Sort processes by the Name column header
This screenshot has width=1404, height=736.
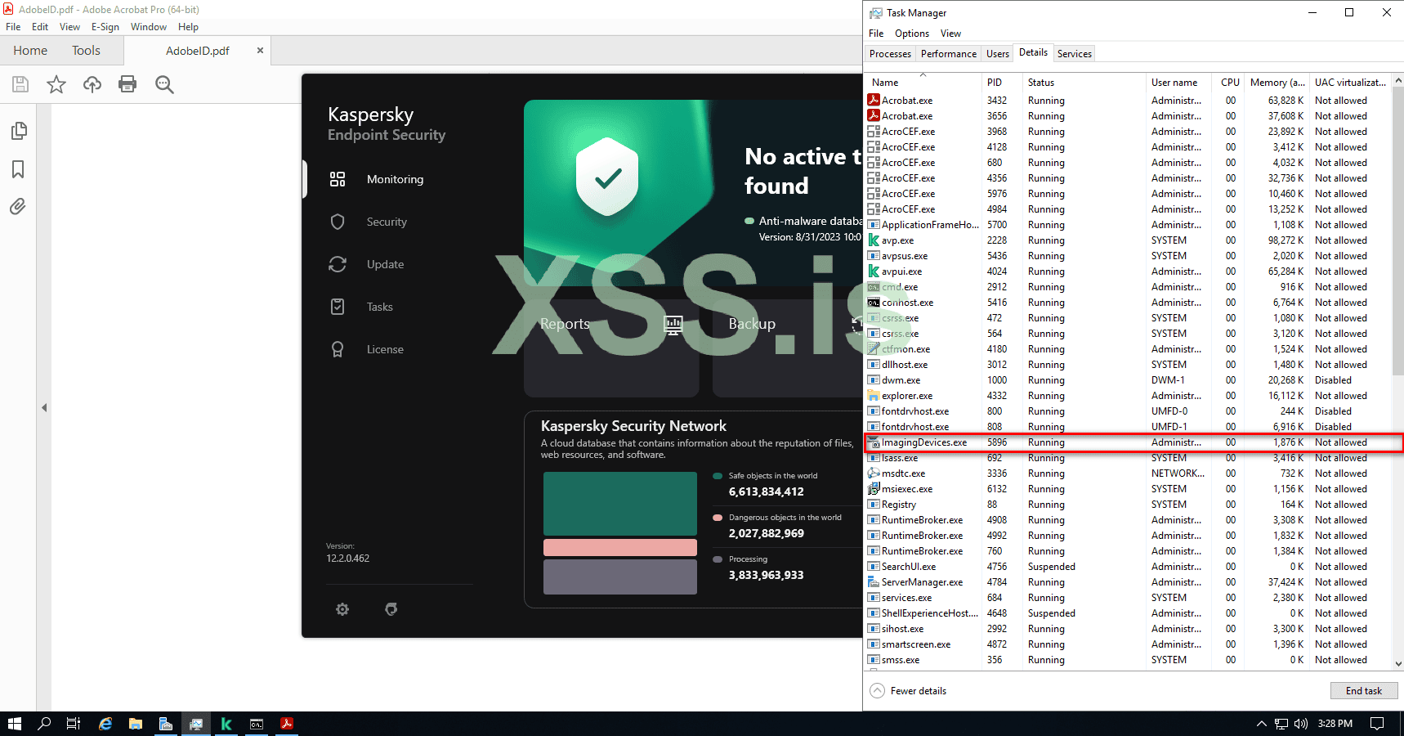tap(923, 83)
